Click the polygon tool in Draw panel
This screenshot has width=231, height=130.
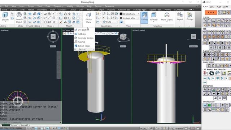pos(45,22)
